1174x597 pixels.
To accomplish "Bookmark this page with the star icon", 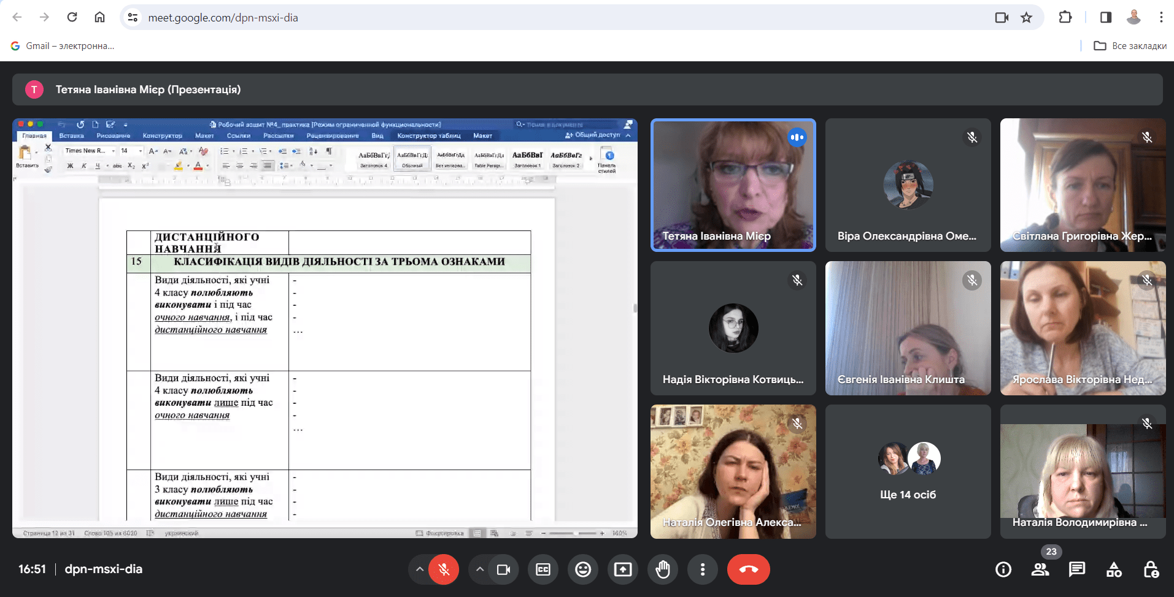I will (1026, 17).
